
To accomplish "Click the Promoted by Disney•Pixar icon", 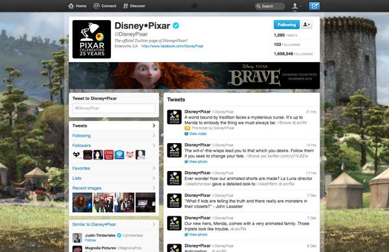I will click(187, 128).
